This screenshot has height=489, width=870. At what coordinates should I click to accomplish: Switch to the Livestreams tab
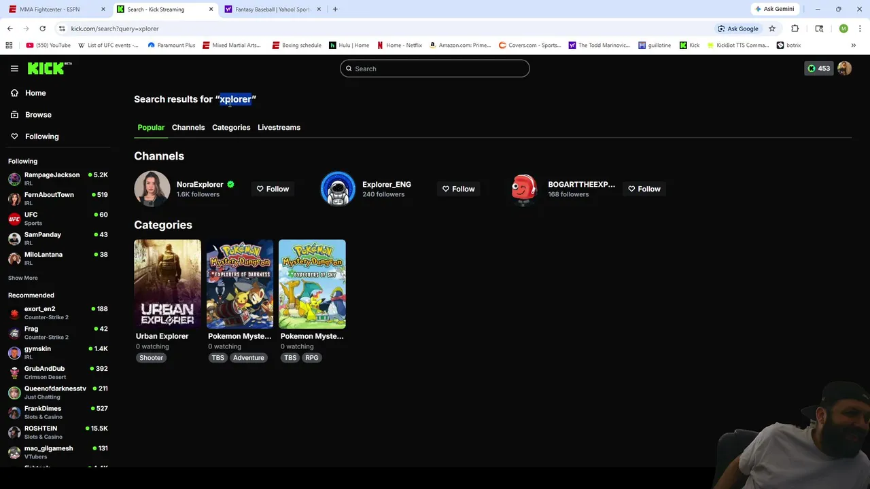pos(279,128)
